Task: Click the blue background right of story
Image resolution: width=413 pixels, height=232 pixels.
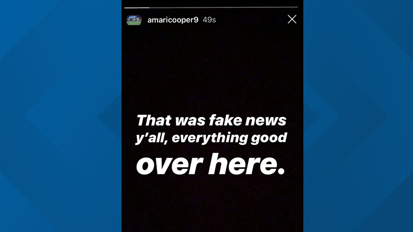Action: (358, 116)
